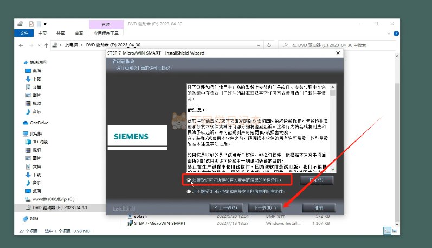Close the InstallShield Wizard dialog
Viewport: 432px width, 248px height.
coord(338,53)
